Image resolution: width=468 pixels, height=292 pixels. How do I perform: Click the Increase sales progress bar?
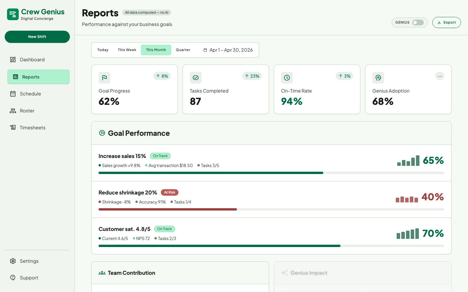tap(271, 173)
